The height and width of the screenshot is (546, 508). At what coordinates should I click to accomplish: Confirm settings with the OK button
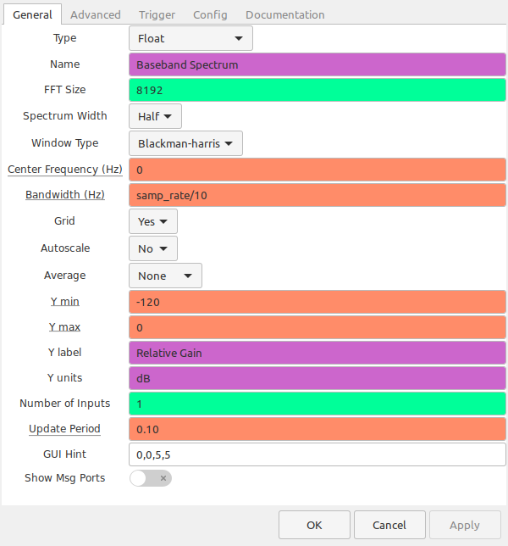(314, 525)
